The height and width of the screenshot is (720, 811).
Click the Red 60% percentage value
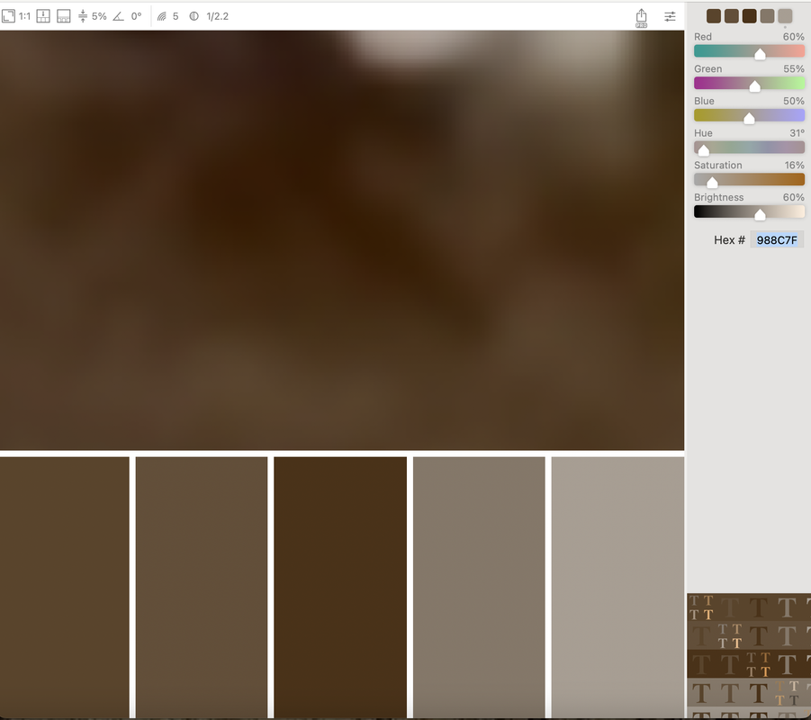tap(793, 37)
